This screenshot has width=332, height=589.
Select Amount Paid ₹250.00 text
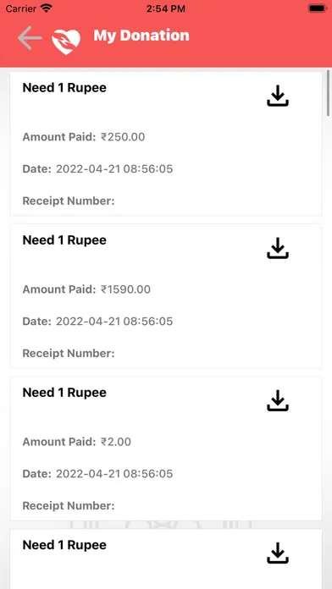click(84, 137)
